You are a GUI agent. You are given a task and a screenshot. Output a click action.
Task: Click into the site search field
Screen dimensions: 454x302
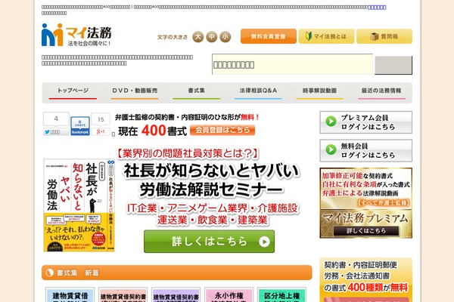(292, 64)
